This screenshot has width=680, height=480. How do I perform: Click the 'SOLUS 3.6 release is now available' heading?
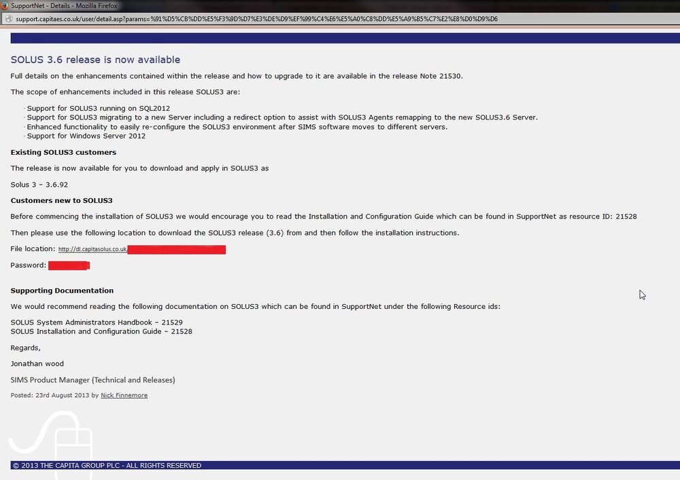pos(95,60)
